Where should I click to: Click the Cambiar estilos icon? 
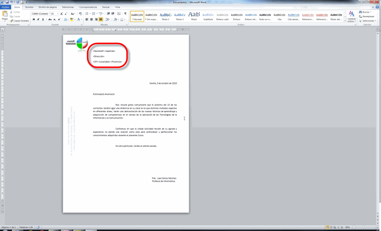coord(352,15)
